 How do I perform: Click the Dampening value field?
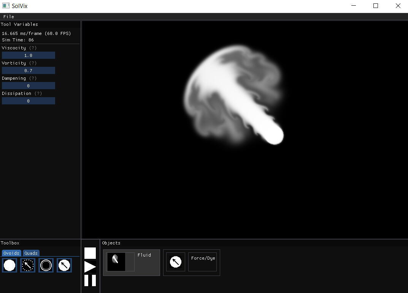pos(29,86)
